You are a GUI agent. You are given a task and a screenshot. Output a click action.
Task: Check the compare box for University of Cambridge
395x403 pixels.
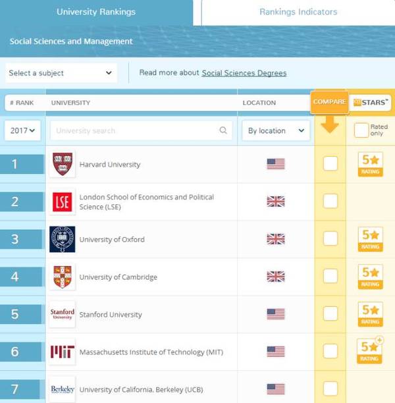click(x=330, y=276)
